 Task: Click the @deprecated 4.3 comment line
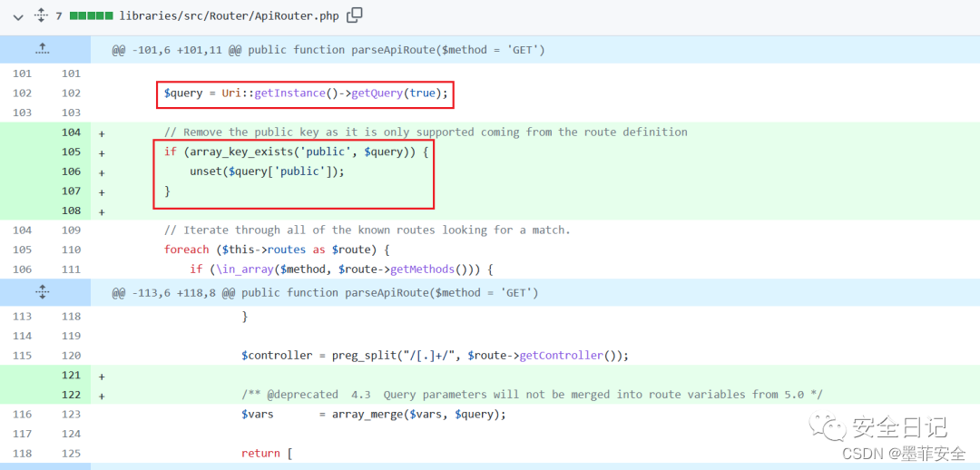(x=532, y=395)
